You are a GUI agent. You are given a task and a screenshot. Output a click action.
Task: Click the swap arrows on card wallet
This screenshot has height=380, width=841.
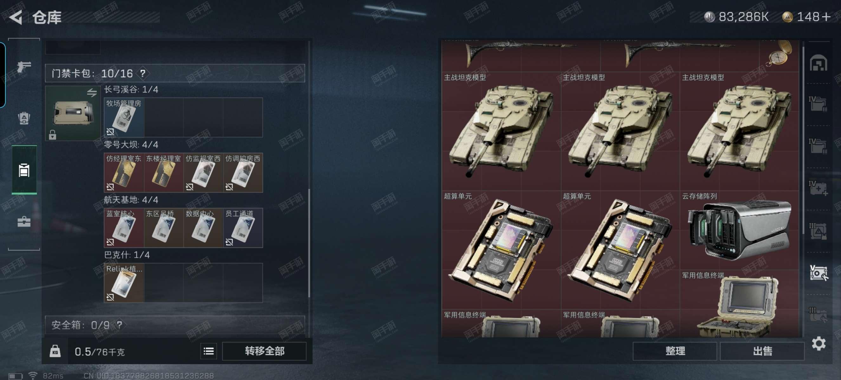click(92, 93)
